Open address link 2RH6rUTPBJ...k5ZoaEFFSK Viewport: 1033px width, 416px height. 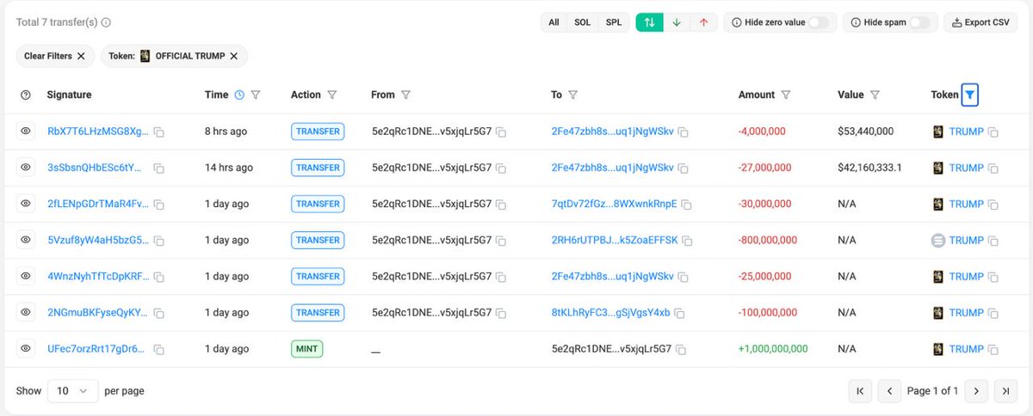point(615,241)
